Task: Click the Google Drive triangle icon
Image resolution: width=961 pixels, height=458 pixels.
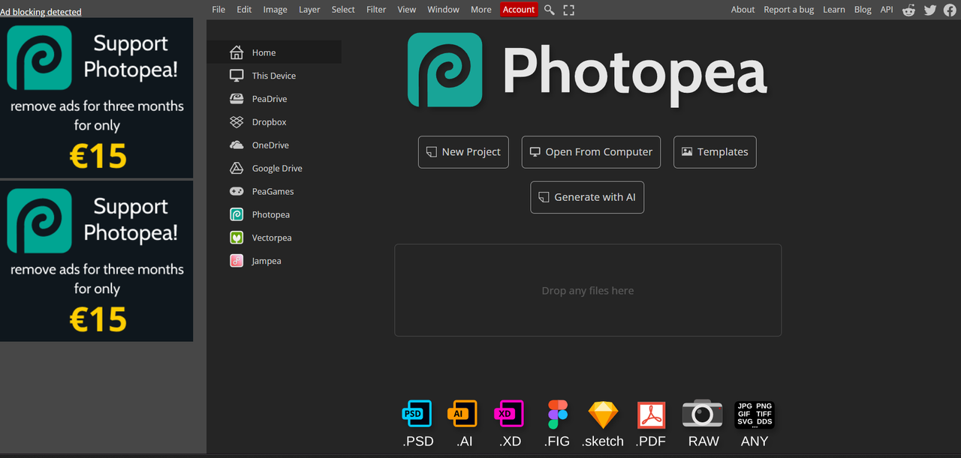Action: point(236,169)
